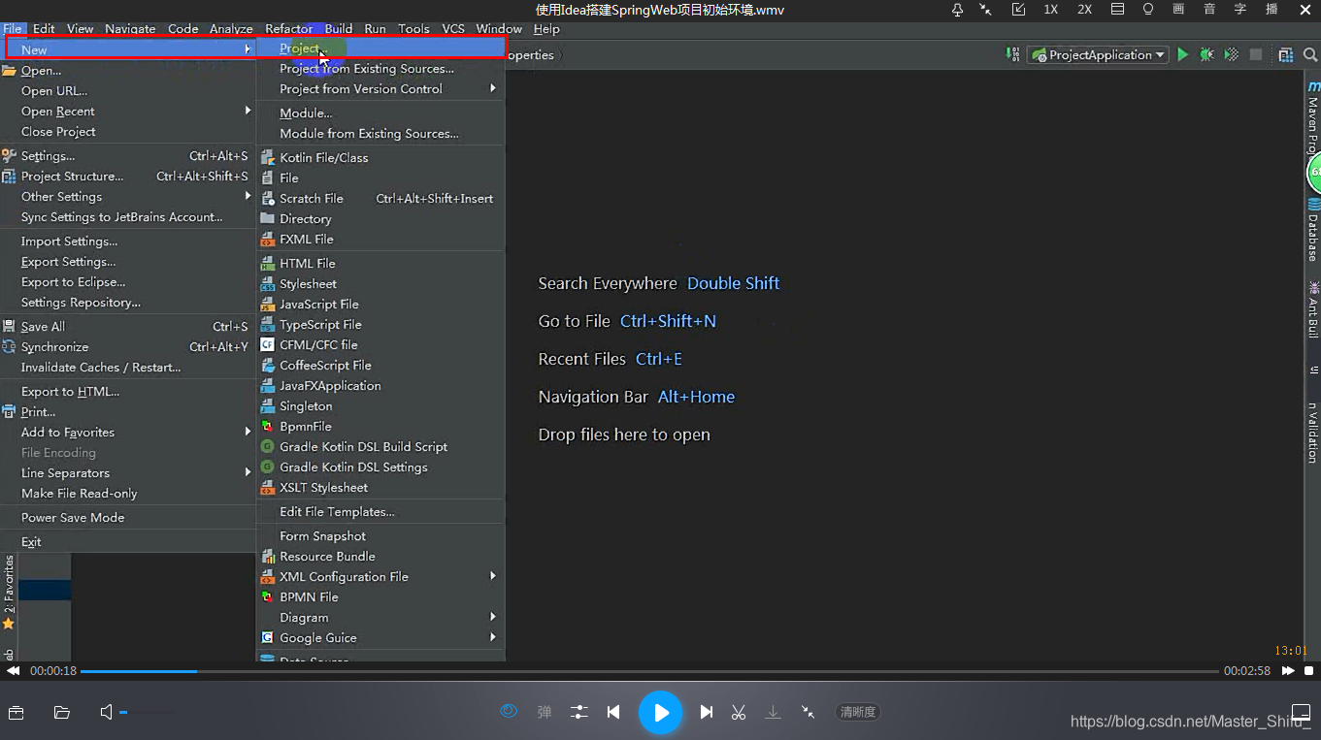The height and width of the screenshot is (740, 1321).
Task: Open the Project Structure toolbar icon
Action: [x=1286, y=55]
